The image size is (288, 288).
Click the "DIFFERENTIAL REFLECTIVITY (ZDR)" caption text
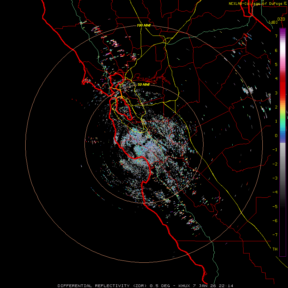[x=102, y=286]
